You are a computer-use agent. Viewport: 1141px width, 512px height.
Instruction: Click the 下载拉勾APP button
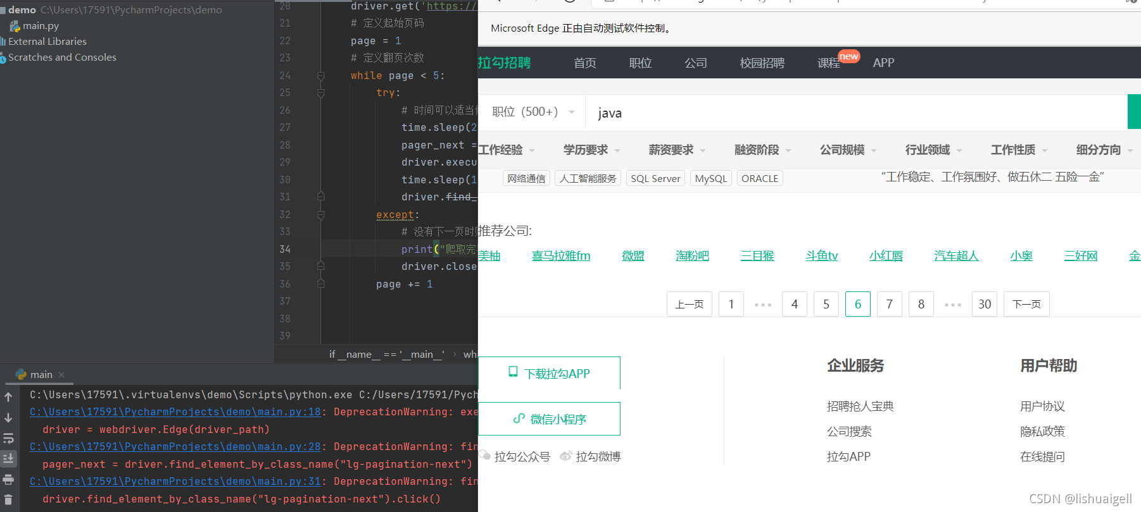549,373
